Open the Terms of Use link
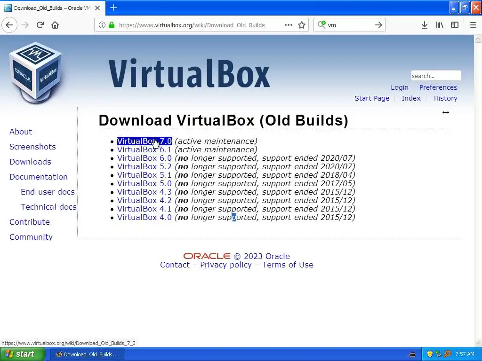The height and width of the screenshot is (361, 482). pos(288,265)
